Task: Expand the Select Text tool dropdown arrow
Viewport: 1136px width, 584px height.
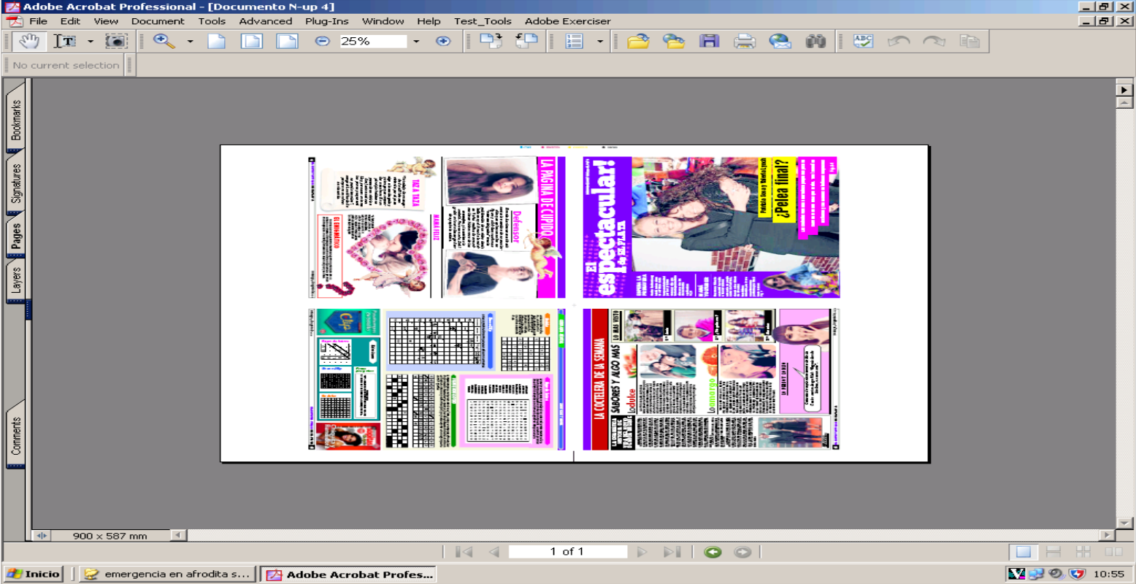Action: (x=91, y=42)
